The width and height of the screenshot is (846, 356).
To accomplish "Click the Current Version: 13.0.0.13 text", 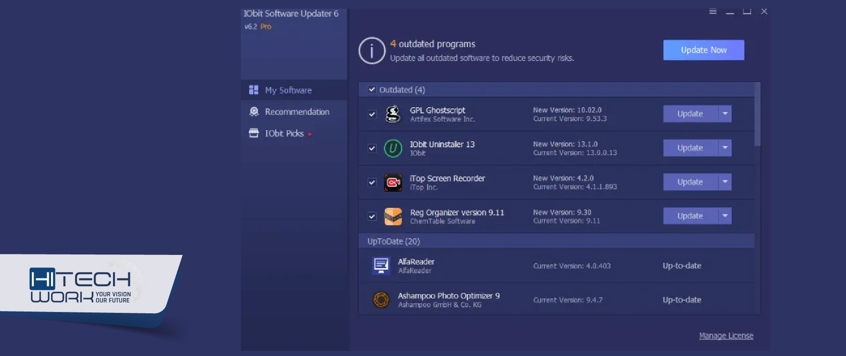I will click(575, 153).
